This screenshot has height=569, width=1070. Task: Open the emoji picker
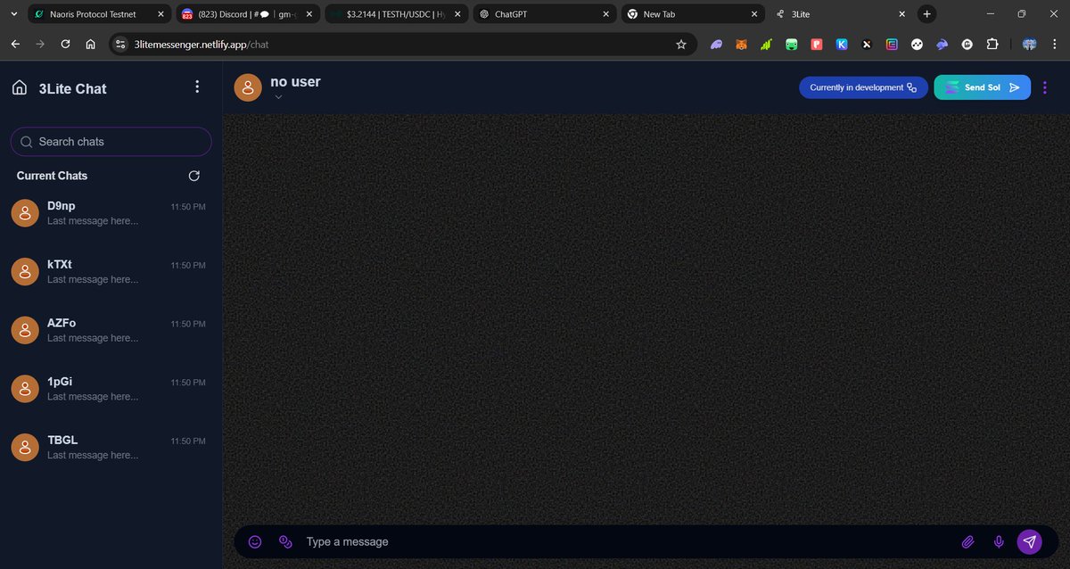point(255,541)
